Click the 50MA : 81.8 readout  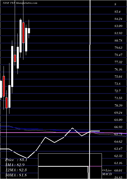click(16, 175)
